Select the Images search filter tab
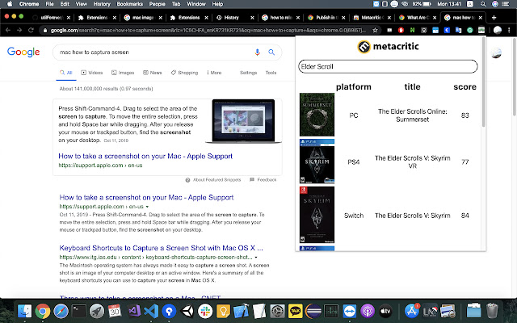This screenshot has height=323, width=517. (123, 73)
